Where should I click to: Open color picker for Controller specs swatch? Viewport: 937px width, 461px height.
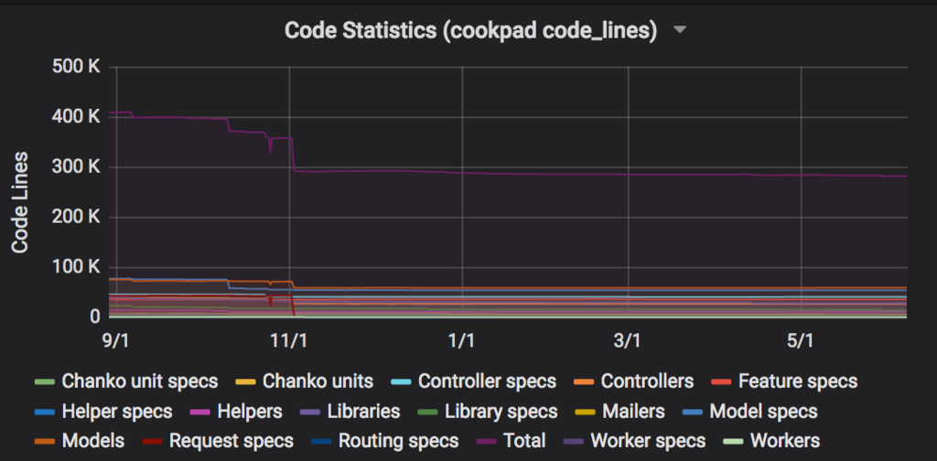pyautogui.click(x=401, y=381)
